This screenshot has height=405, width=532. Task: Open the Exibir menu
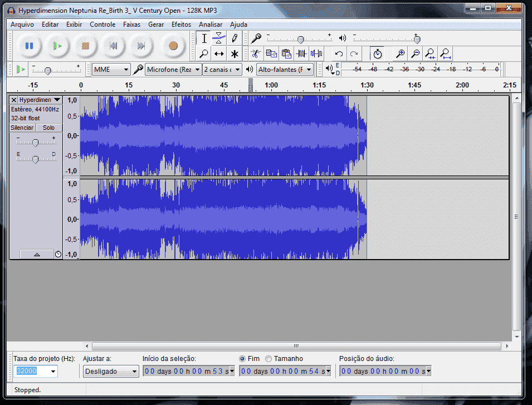(x=74, y=25)
